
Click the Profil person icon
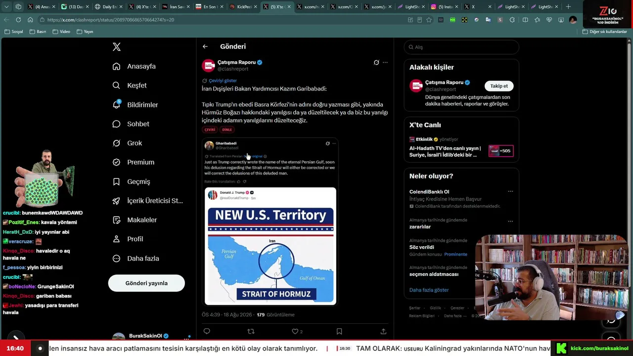(116, 239)
